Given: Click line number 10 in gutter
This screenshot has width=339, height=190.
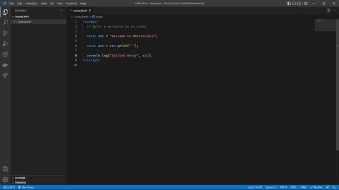Looking at the screenshot, I should click(x=75, y=65).
